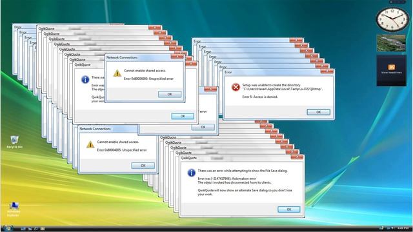Click the warning triangle in lower Network Connections dialog
413x232 pixels.
pyautogui.click(x=90, y=144)
